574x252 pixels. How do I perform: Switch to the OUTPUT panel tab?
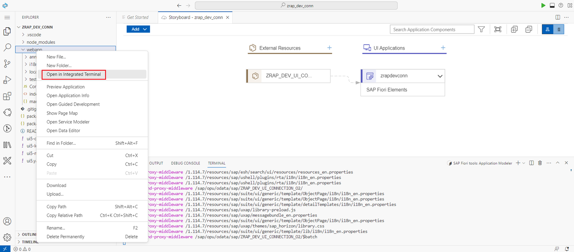pos(156,163)
